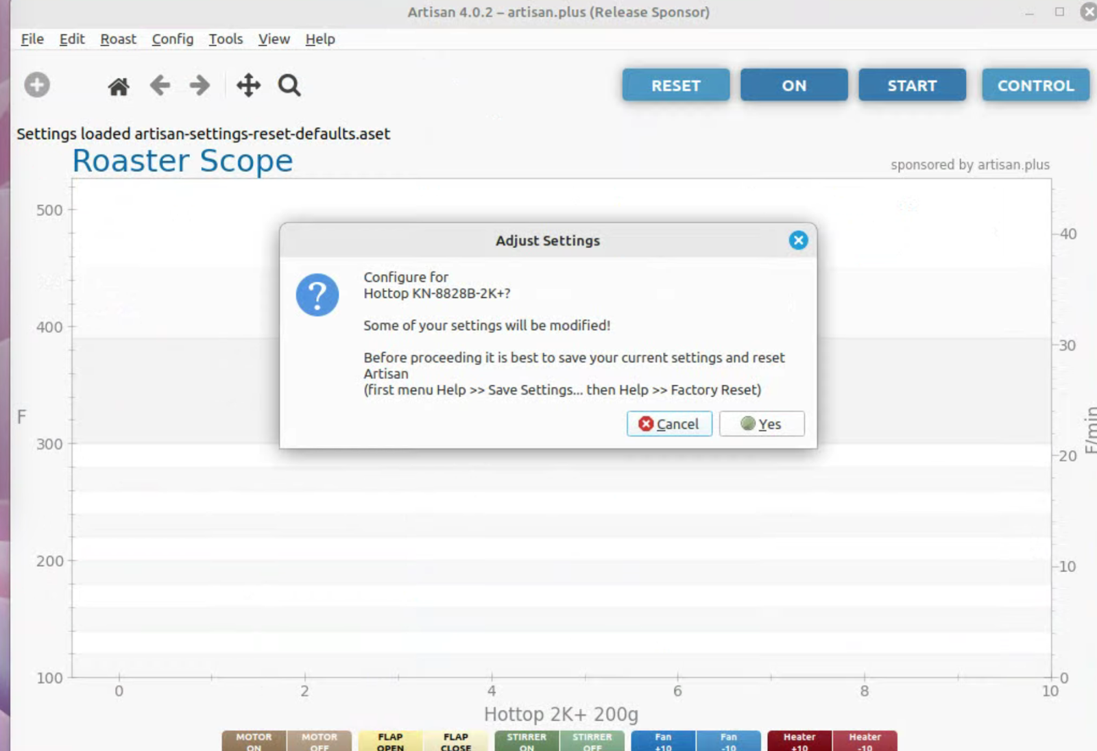Click the Home reset view icon
Screen dimensions: 1097x751
click(x=119, y=86)
